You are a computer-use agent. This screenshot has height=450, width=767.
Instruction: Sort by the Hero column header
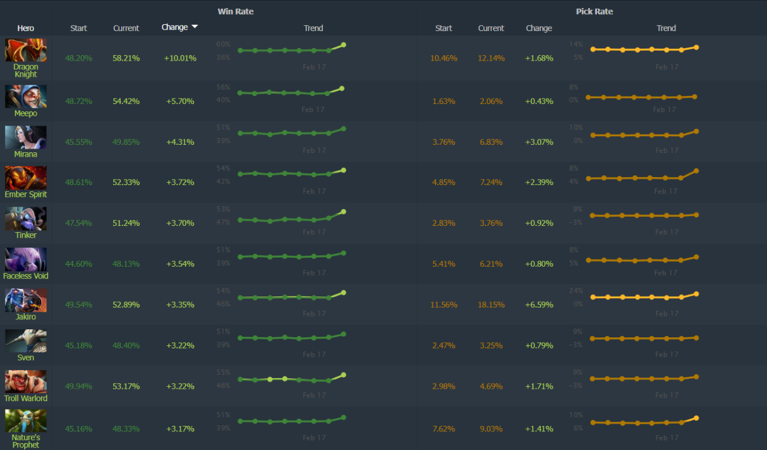[x=25, y=28]
